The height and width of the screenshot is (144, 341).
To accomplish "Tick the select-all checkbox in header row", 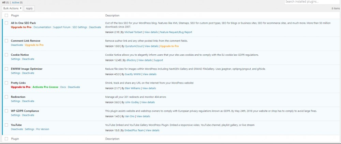I will [6, 15].
